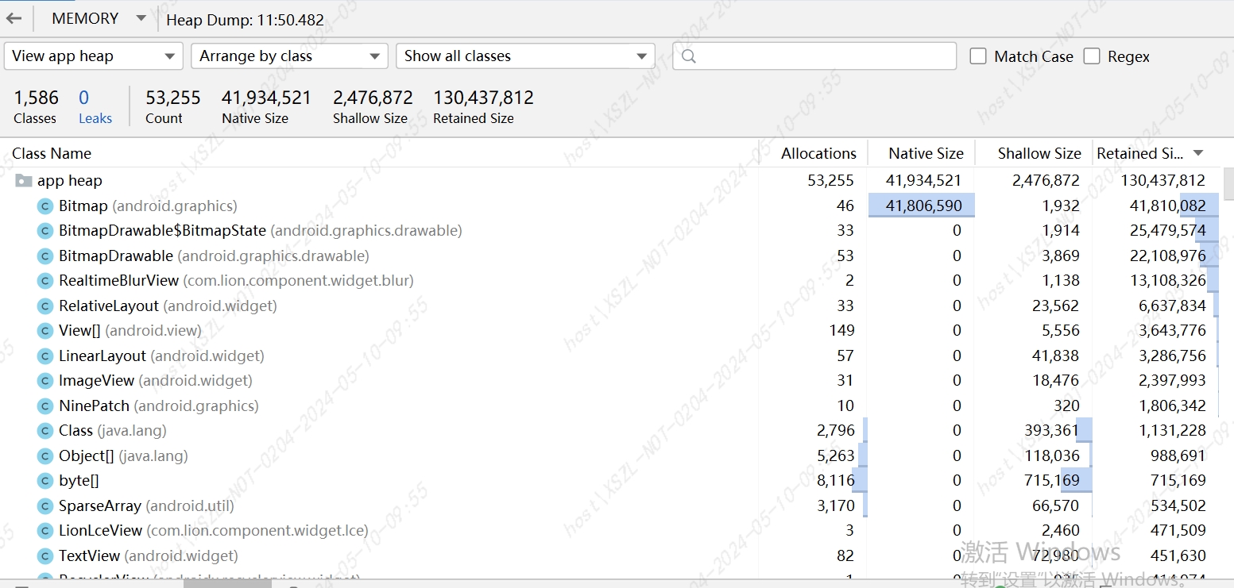1234x588 pixels.
Task: Click the back arrow icon
Action: (x=14, y=18)
